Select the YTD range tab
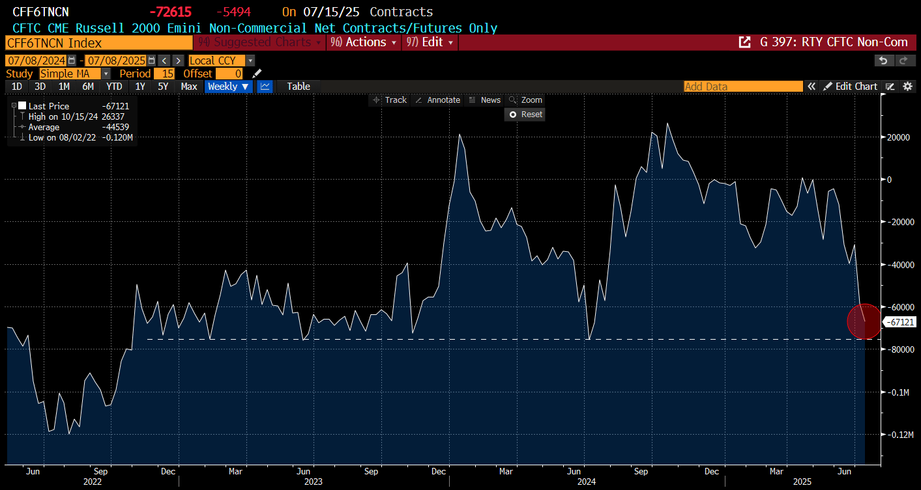 pyautogui.click(x=114, y=87)
